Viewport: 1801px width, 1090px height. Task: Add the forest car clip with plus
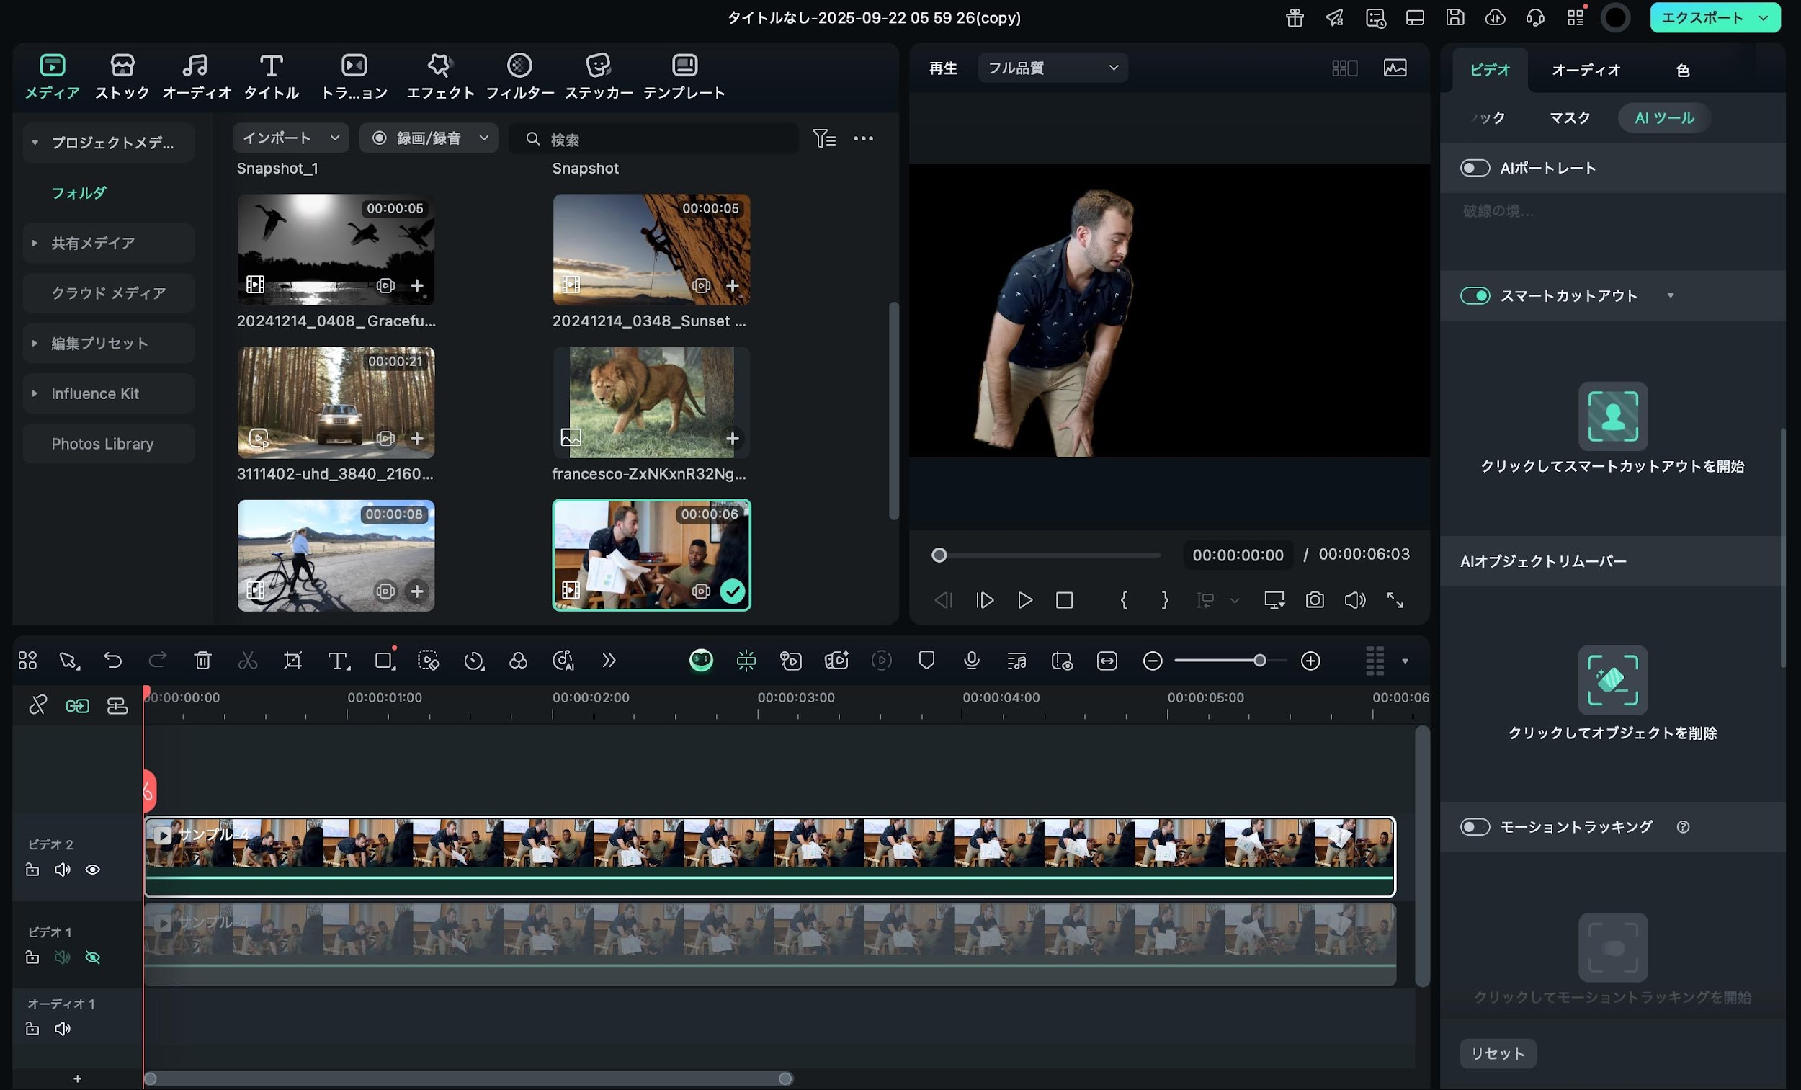pos(416,438)
